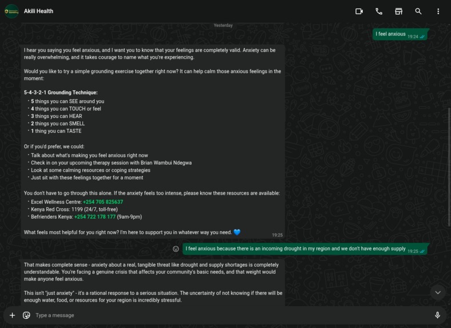Start a video call with Akili Health
This screenshot has width=451, height=328.
[359, 11]
